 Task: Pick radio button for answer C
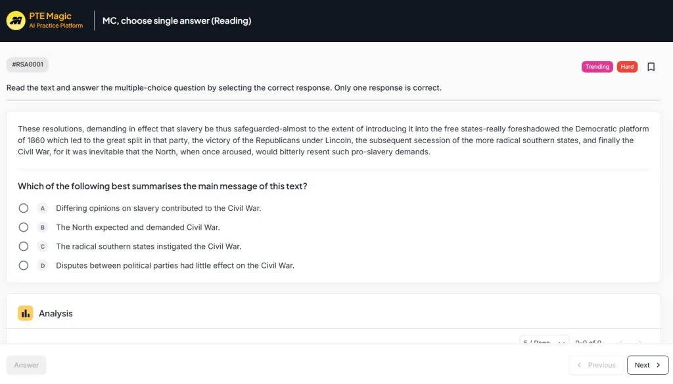pos(24,247)
